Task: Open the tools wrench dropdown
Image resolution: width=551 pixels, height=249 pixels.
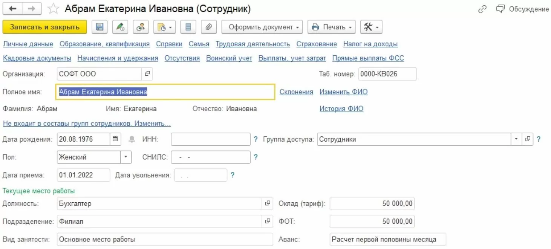Action: pos(372,27)
